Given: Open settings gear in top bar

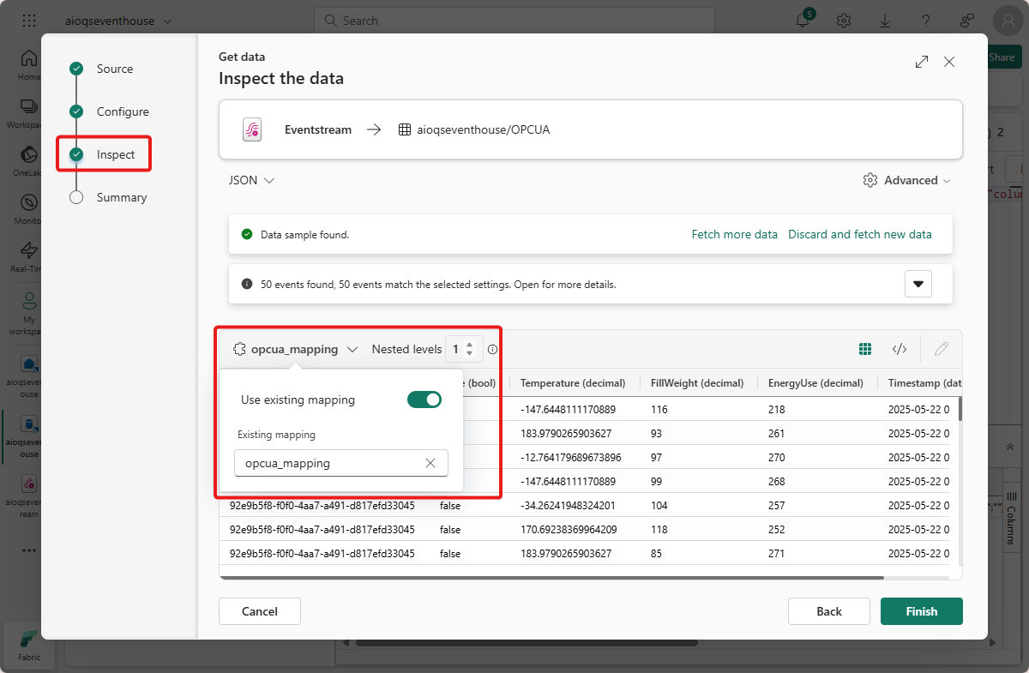Looking at the screenshot, I should point(844,21).
